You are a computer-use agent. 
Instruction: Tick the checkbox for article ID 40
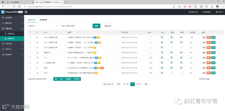click(x=30, y=57)
